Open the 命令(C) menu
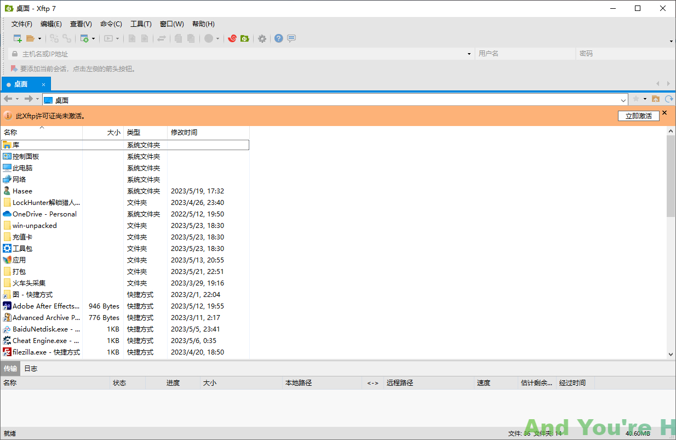Screen dimensions: 676x440 111,24
